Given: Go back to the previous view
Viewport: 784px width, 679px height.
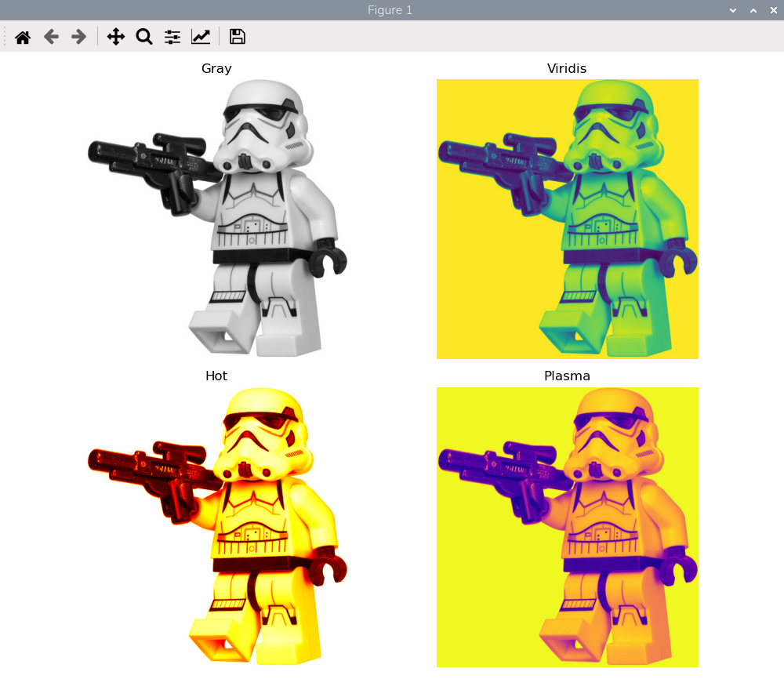Looking at the screenshot, I should [51, 37].
